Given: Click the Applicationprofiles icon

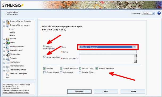Looking at the screenshot, I should point(7,71).
